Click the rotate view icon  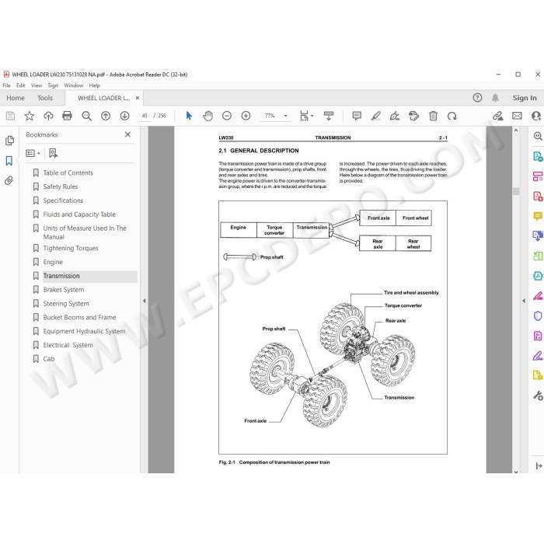(452, 116)
